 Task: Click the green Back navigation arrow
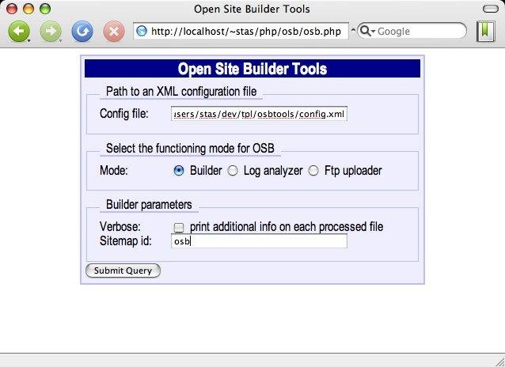click(19, 31)
